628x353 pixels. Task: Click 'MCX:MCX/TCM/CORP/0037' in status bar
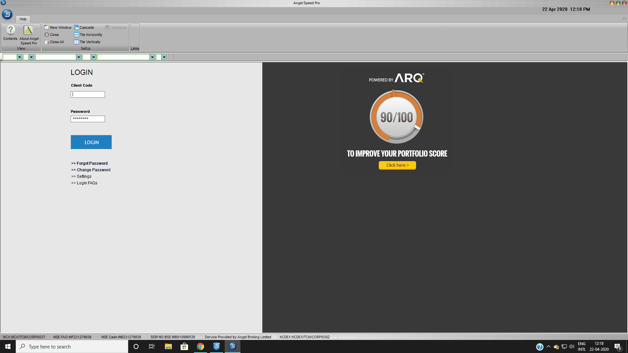pyautogui.click(x=24, y=337)
